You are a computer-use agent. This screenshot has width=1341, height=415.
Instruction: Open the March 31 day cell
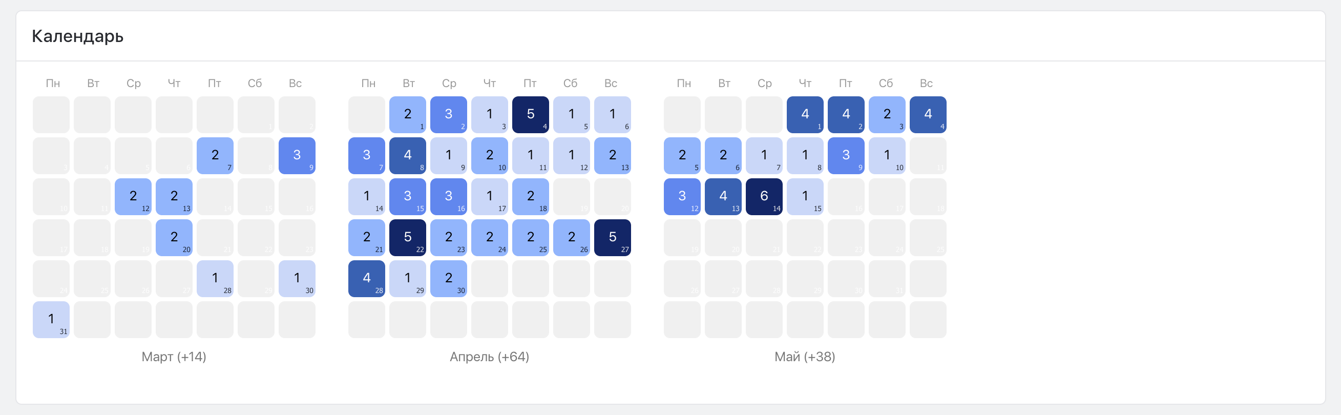click(x=51, y=319)
